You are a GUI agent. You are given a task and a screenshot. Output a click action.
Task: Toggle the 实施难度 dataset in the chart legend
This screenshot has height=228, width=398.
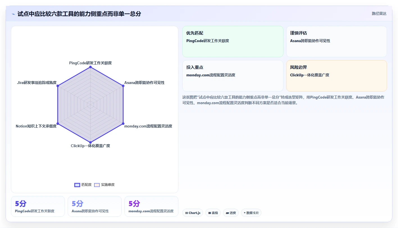coord(104,185)
